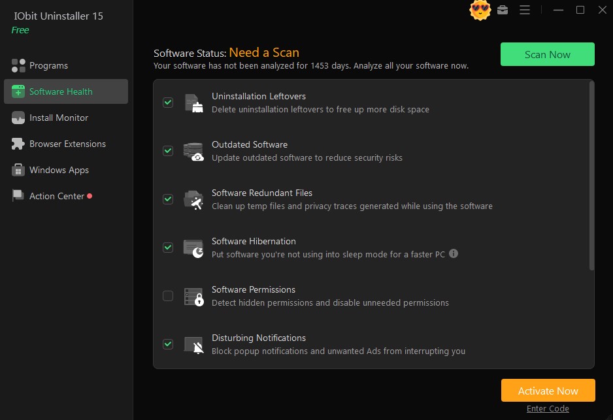Open the hamburger menu

pos(525,10)
